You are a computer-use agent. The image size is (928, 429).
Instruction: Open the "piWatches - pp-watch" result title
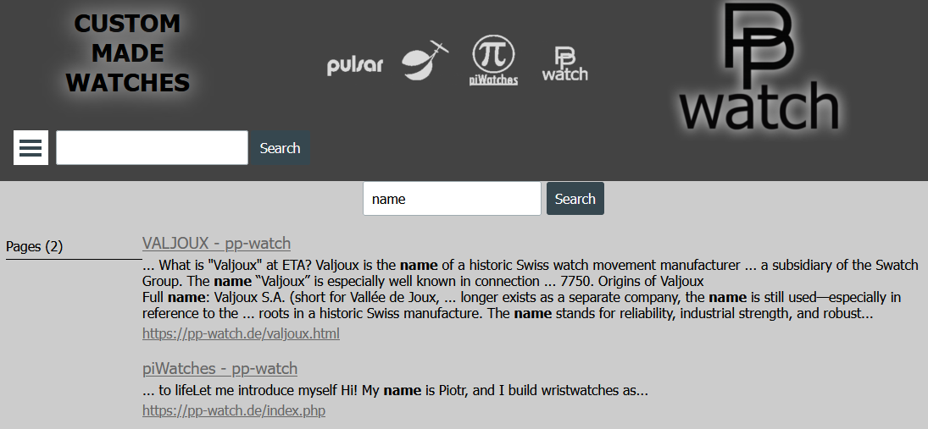pos(219,369)
